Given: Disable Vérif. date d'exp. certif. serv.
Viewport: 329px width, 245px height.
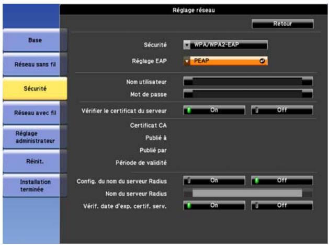Looking at the screenshot, I should click(282, 206).
